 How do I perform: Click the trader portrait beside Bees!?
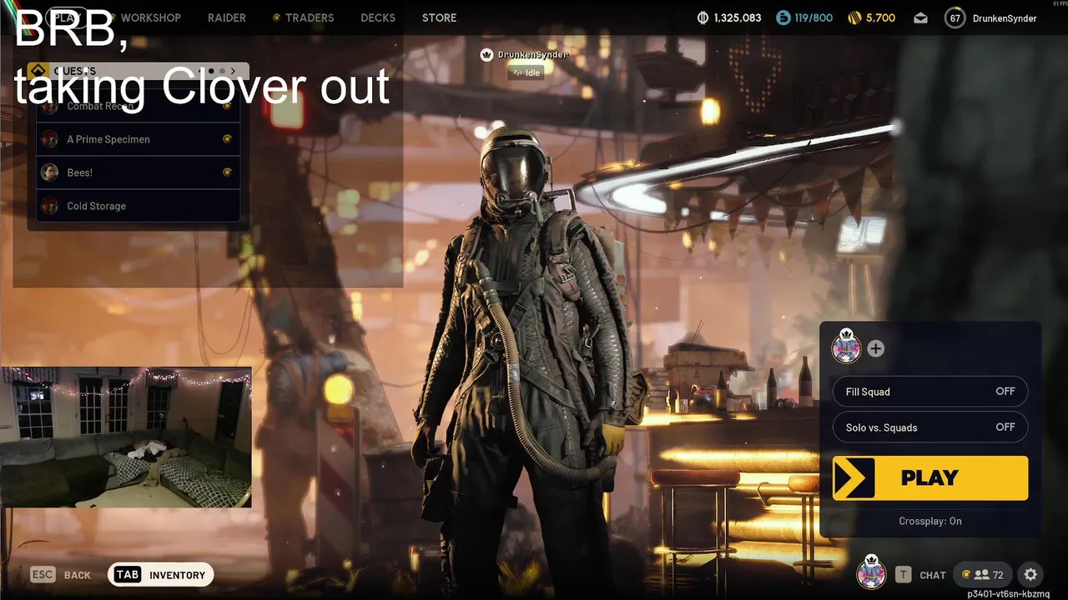click(50, 172)
